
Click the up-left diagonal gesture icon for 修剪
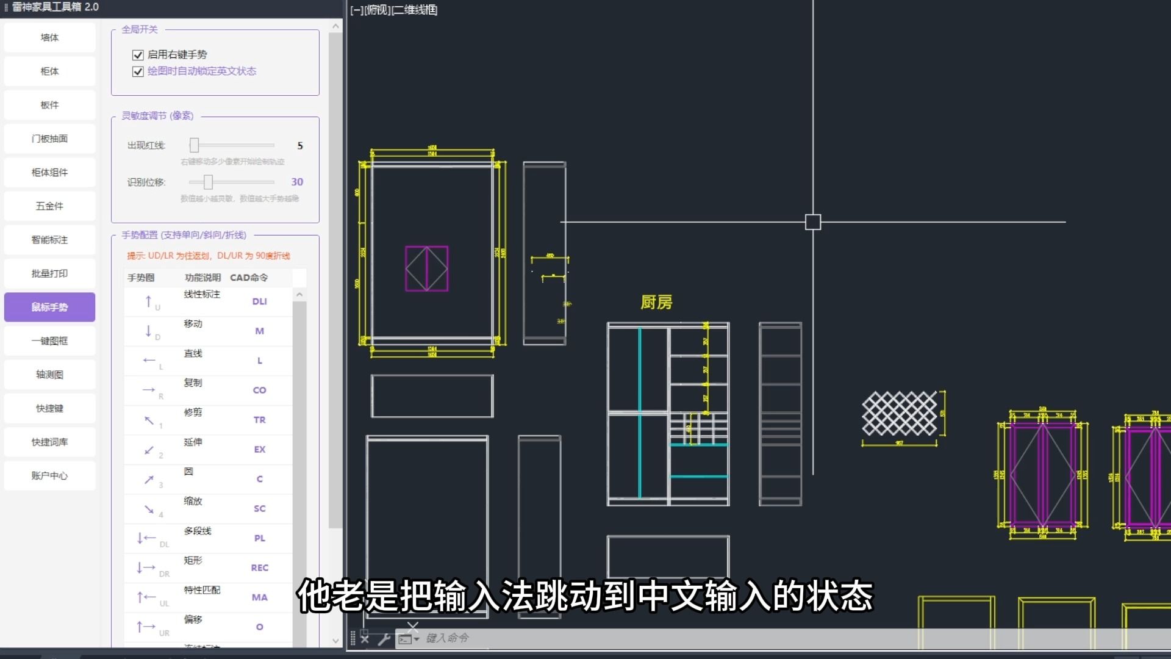[149, 420]
